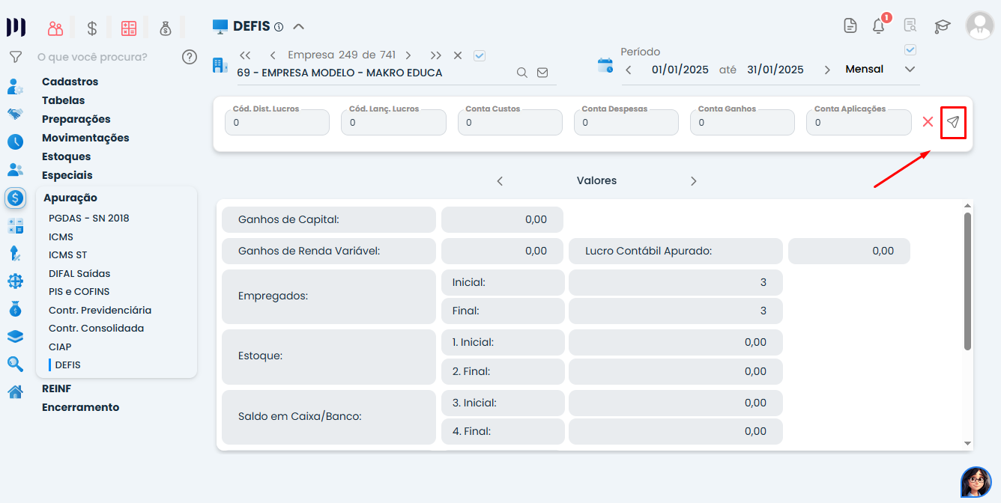Click the envelope icon beside company name
The height and width of the screenshot is (503, 1001).
(542, 73)
